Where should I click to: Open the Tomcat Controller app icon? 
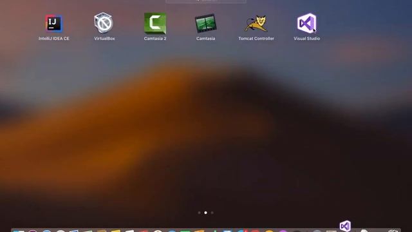click(x=256, y=23)
